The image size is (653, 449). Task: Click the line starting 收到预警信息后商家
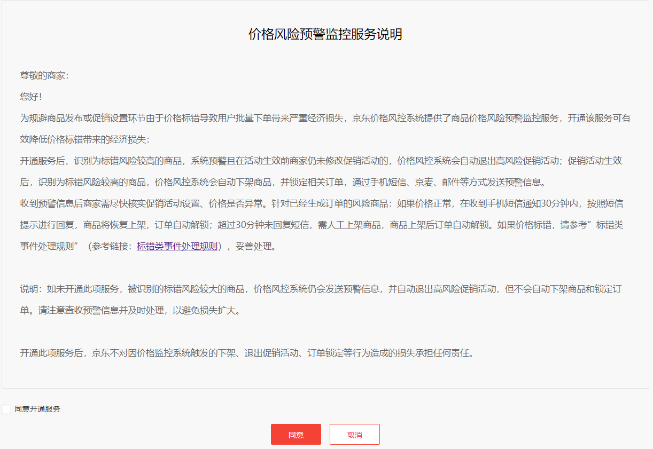click(321, 203)
